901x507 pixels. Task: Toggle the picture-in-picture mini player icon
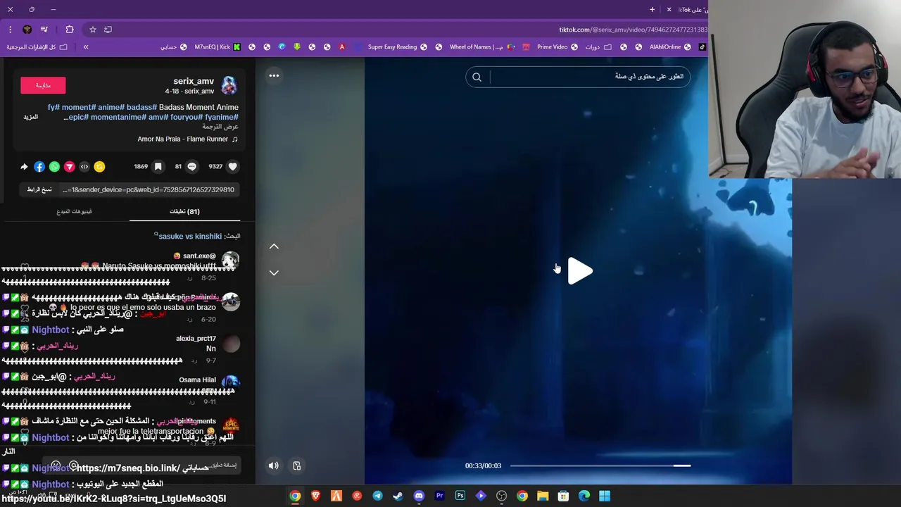click(297, 465)
